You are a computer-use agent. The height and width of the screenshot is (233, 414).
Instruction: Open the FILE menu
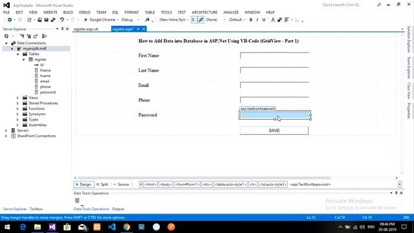coord(6,12)
